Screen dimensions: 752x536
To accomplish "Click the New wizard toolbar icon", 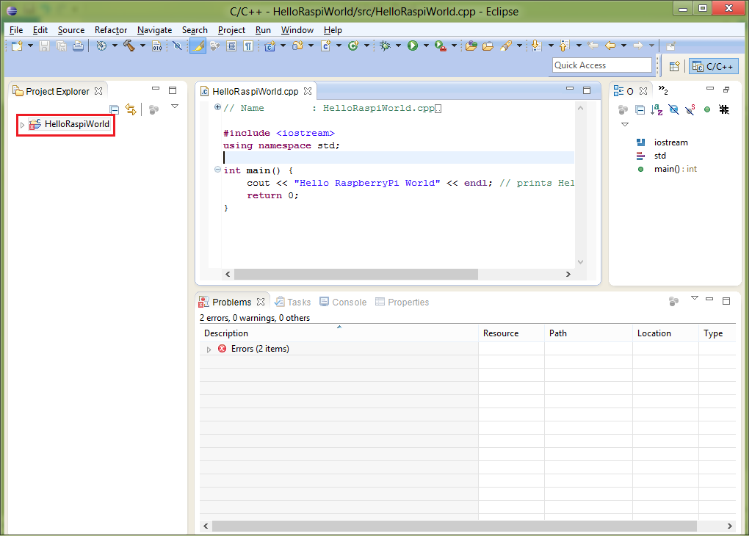I will (x=18, y=46).
